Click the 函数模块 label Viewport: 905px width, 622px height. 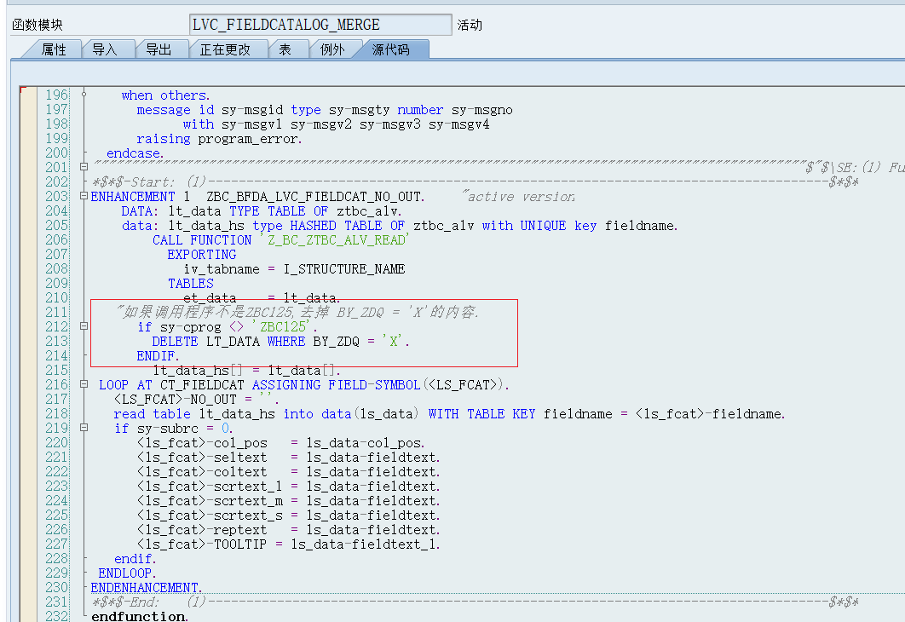click(x=37, y=25)
